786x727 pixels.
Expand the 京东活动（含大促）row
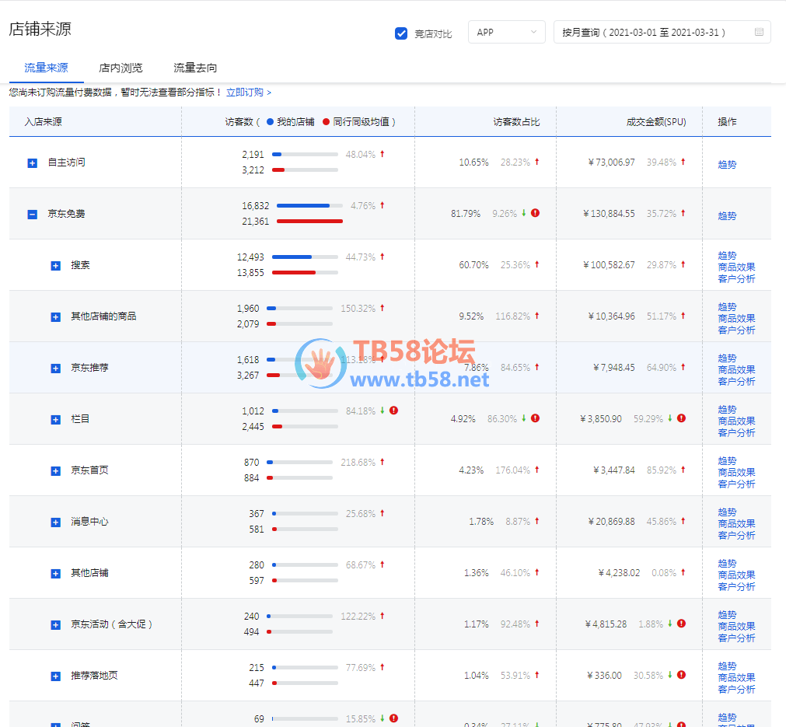[56, 624]
